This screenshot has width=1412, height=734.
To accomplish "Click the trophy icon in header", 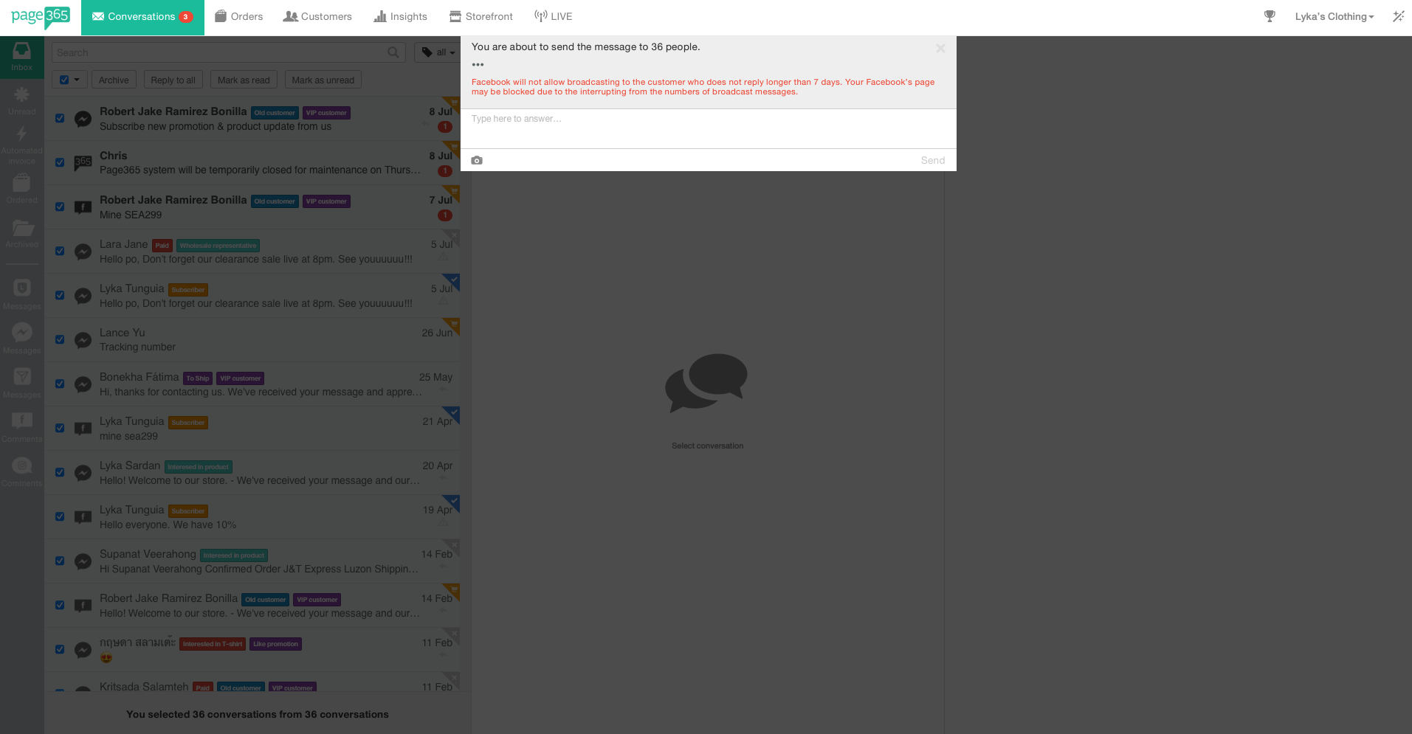I will [1270, 16].
